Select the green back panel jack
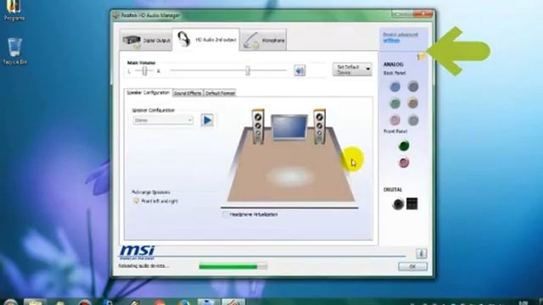Image resolution: width=543 pixels, height=305 pixels. pyautogui.click(x=395, y=103)
